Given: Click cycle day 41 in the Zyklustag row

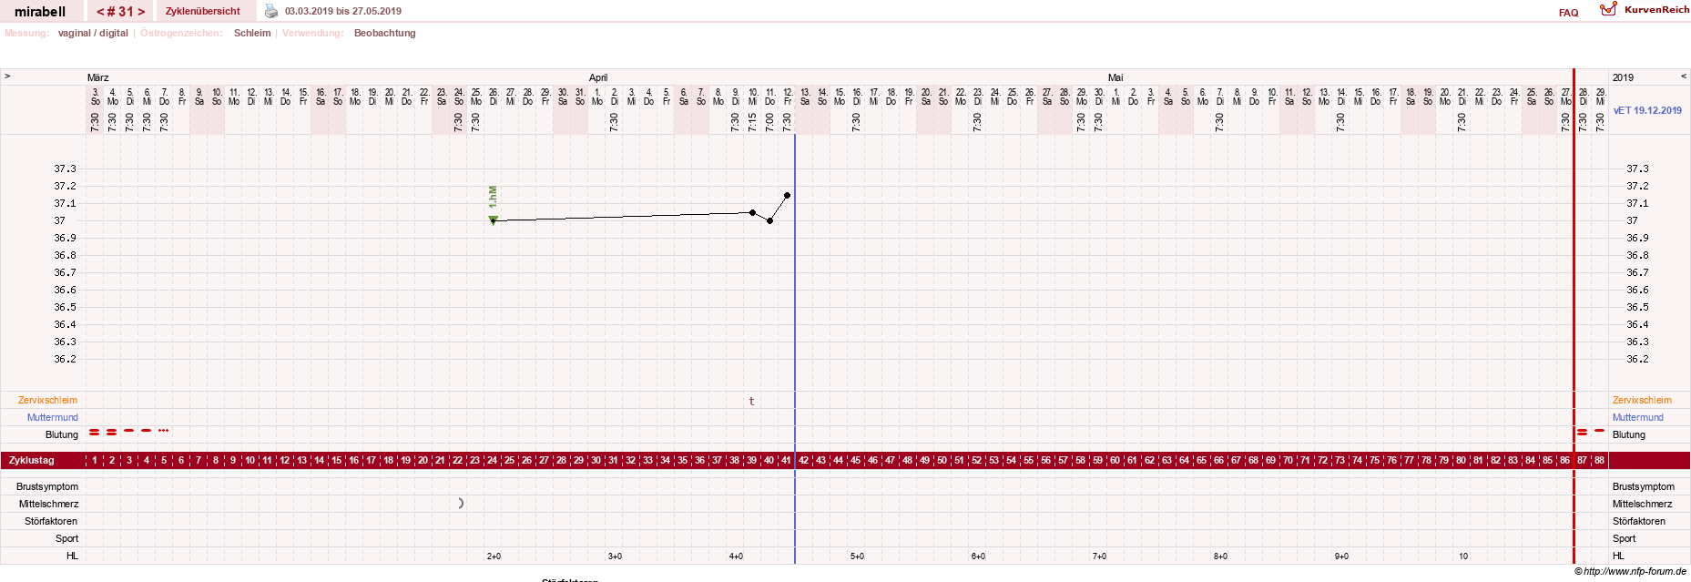Looking at the screenshot, I should point(786,460).
